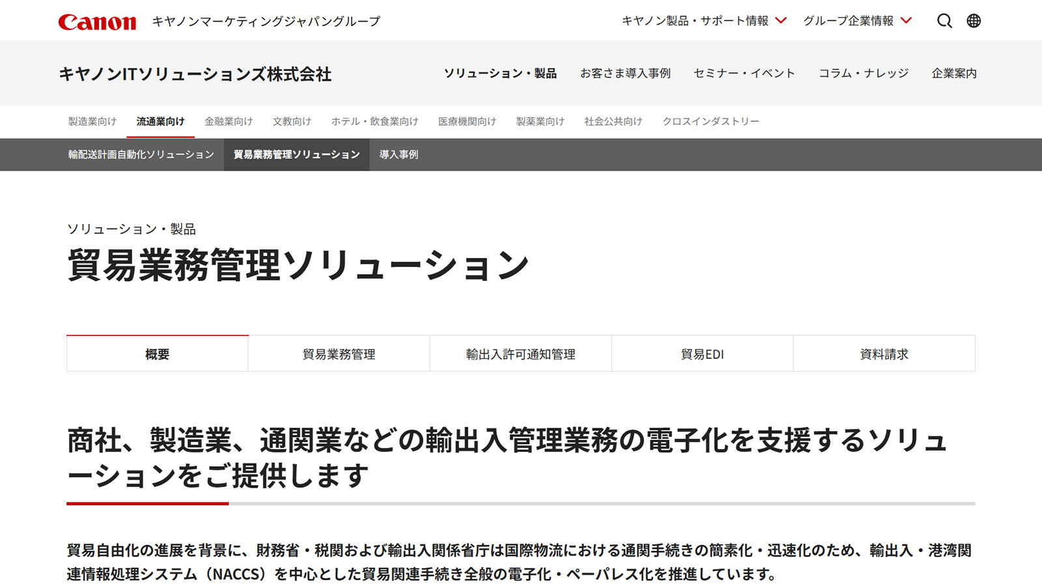Viewport: 1042px width, 586px height.
Task: Click 貿易業務管理ソリューション page title
Action: (x=298, y=265)
